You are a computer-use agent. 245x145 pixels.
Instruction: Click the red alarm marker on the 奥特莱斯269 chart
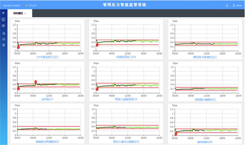point(176,134)
